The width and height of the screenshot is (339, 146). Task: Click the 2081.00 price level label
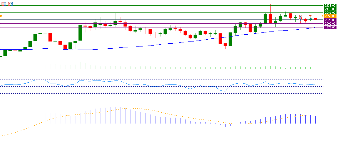point(330,12)
